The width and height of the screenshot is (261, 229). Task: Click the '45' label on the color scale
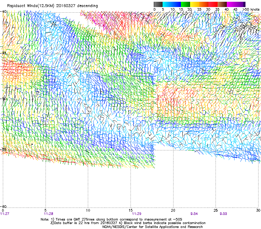(235, 9)
